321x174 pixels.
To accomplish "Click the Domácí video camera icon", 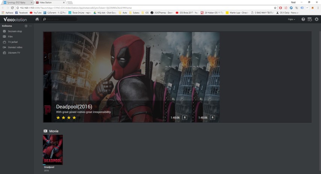I will point(4,47).
